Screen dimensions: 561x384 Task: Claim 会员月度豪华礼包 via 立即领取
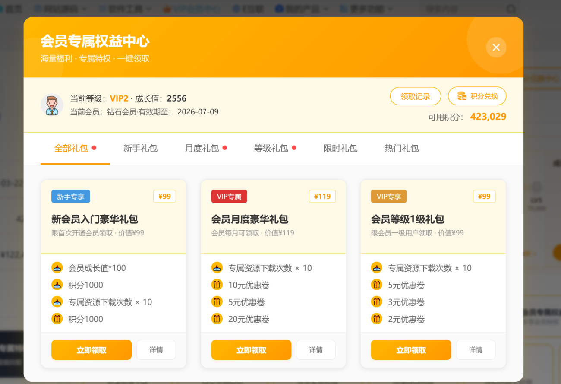click(x=251, y=350)
